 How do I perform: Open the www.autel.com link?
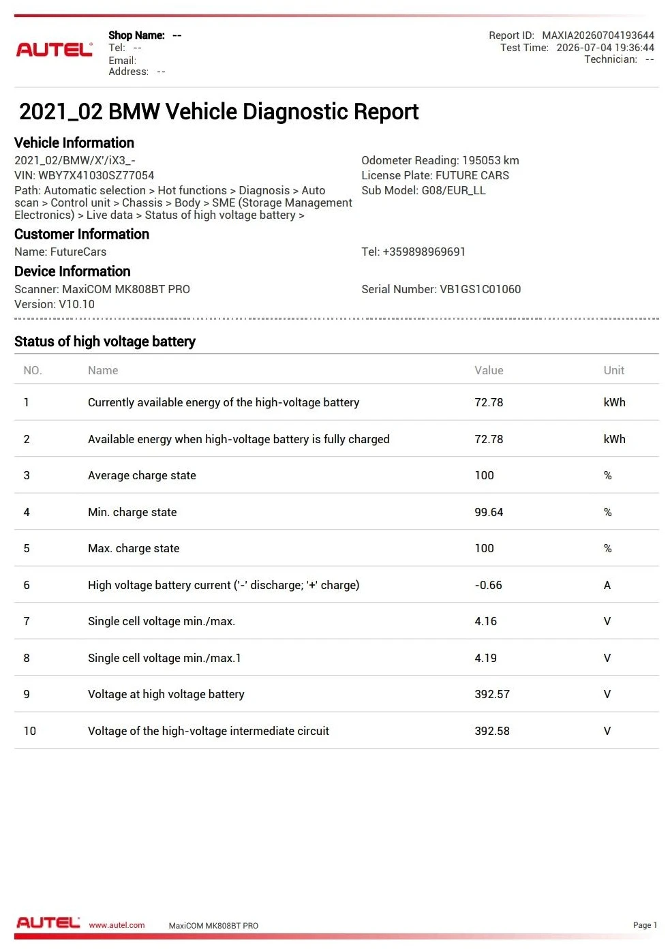click(x=117, y=925)
